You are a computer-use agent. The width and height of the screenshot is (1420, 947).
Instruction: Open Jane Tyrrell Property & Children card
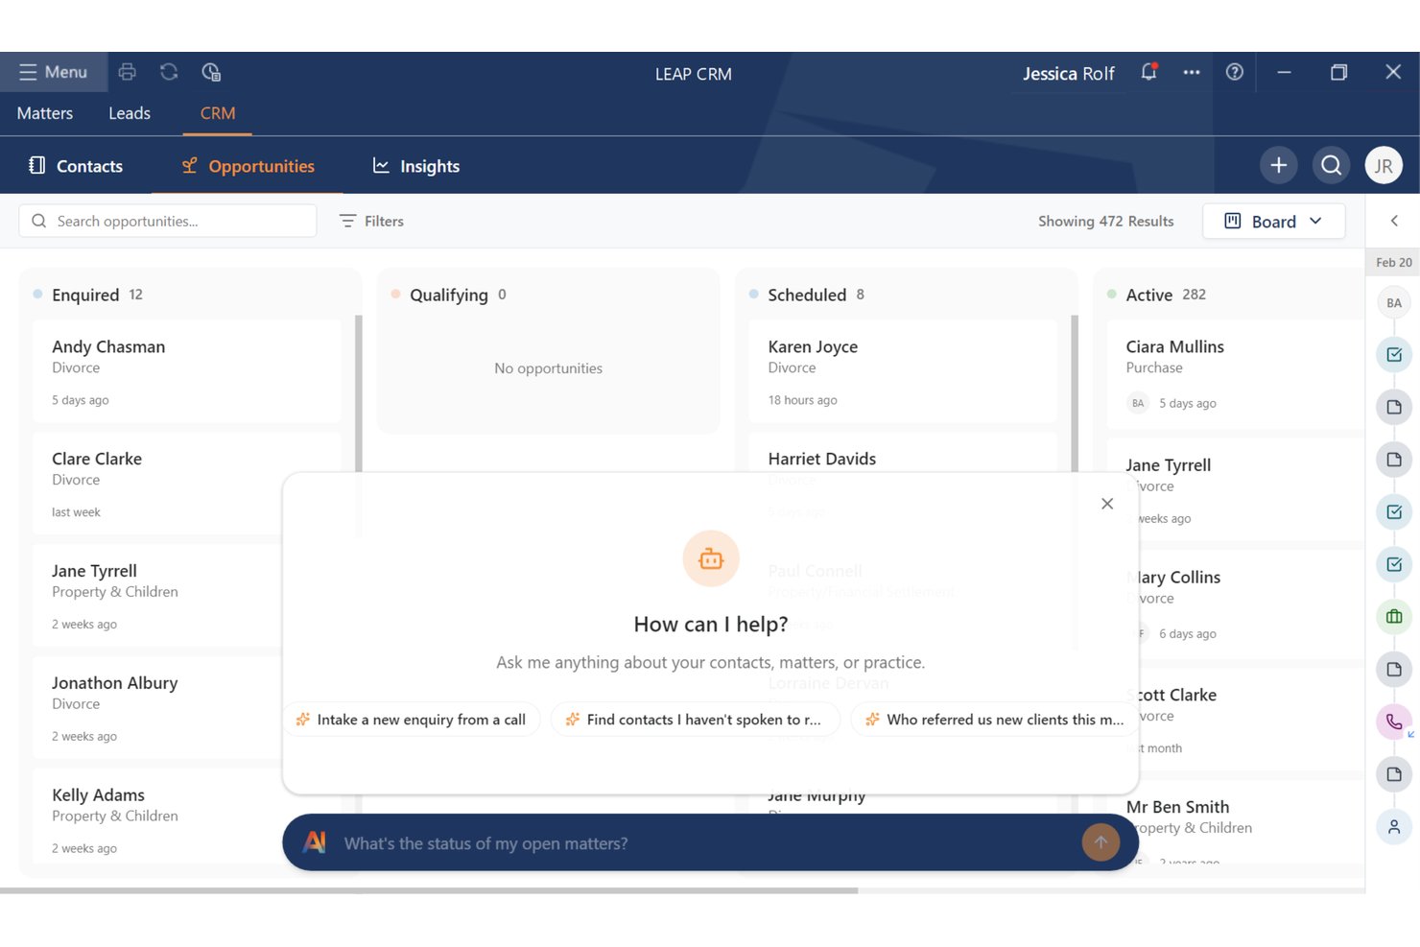point(158,596)
